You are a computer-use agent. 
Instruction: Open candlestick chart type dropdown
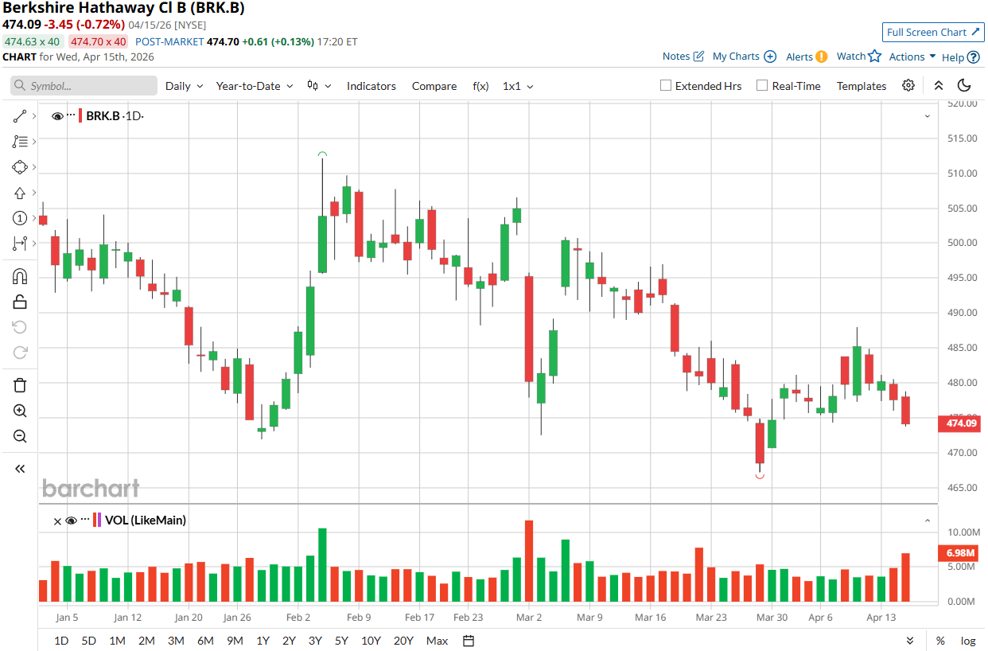click(319, 86)
